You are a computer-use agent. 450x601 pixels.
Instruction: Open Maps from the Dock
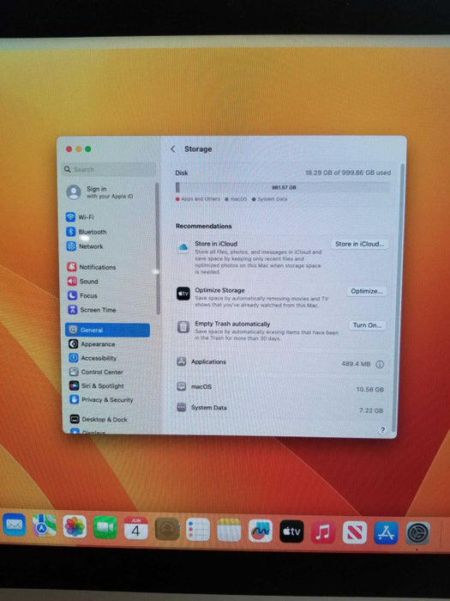point(45,525)
